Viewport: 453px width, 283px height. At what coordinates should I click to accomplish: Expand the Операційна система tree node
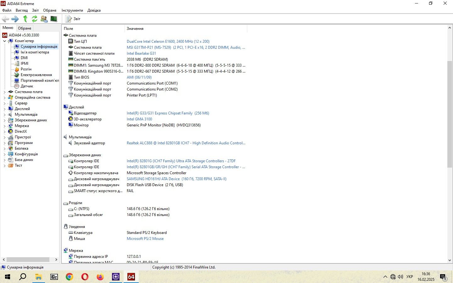click(4, 97)
